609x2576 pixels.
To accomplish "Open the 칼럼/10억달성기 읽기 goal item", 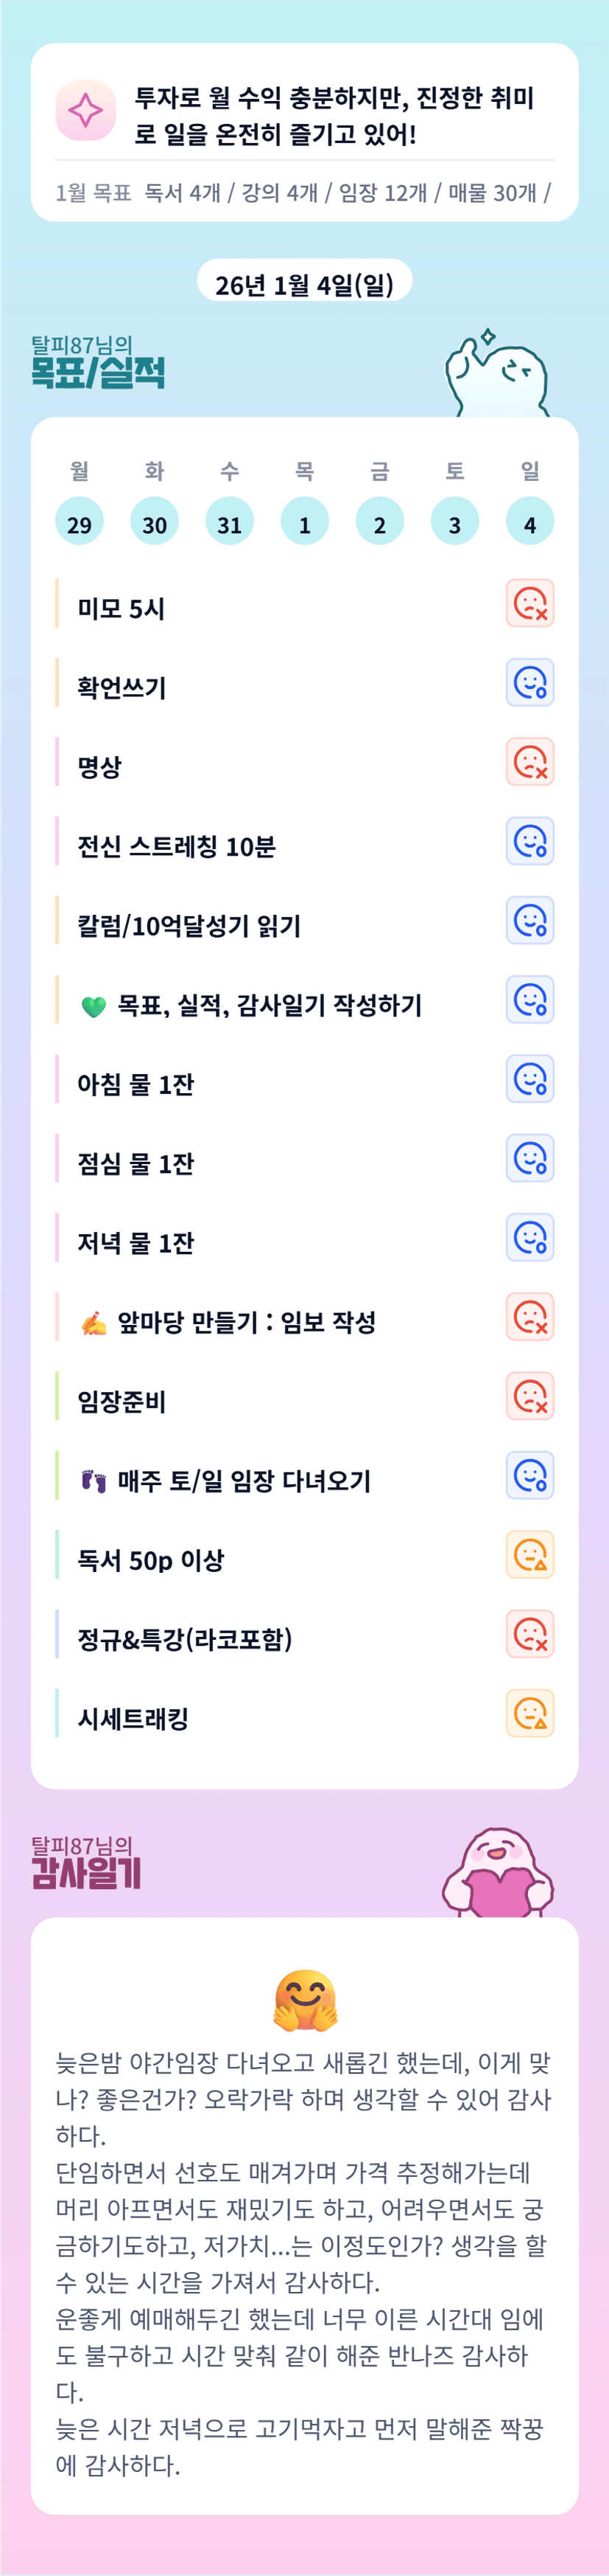I will pos(189,926).
